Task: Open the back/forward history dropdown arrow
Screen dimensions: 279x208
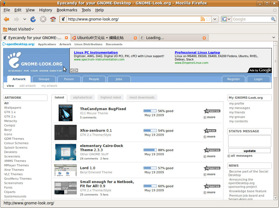Action: (x=24, y=19)
